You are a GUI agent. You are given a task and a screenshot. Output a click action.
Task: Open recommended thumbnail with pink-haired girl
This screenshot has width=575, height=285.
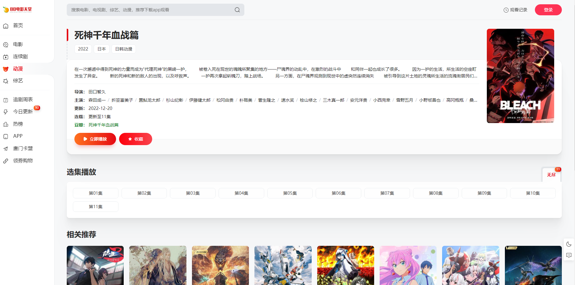tap(408, 265)
